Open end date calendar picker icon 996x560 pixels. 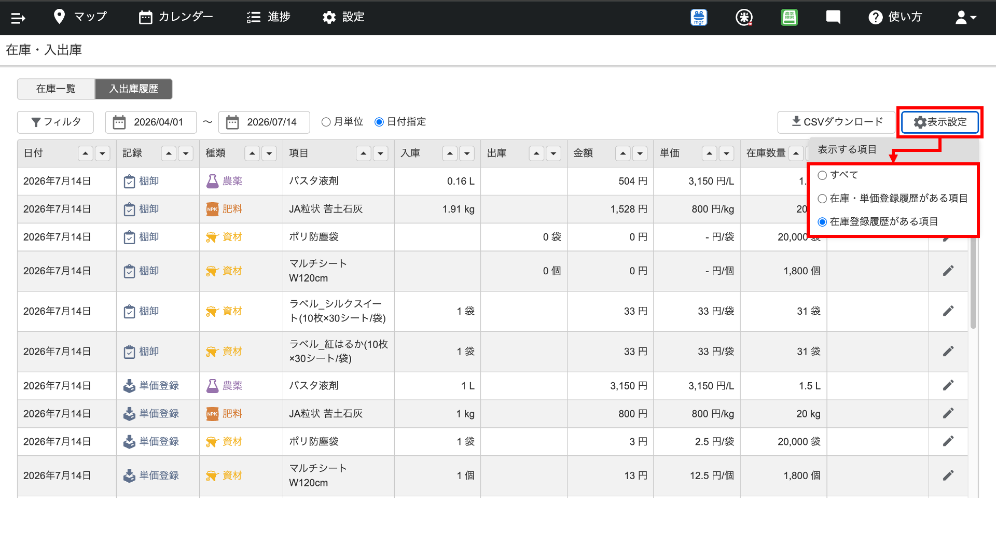tap(232, 122)
